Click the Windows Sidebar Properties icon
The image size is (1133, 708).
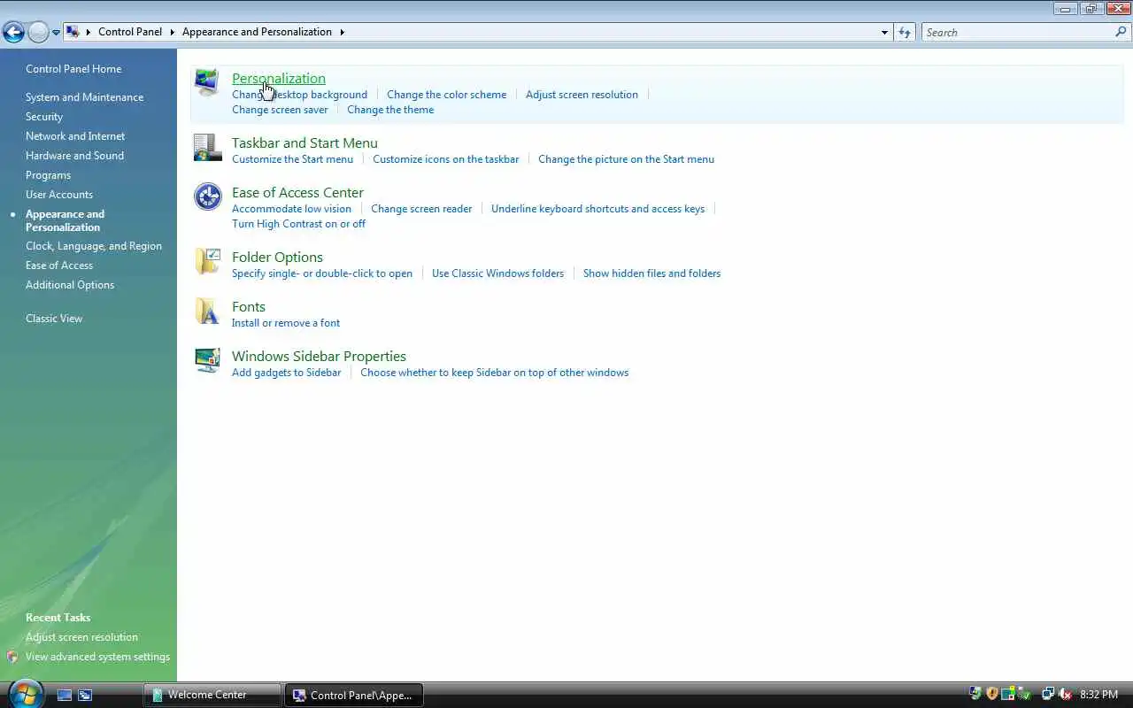click(x=207, y=360)
